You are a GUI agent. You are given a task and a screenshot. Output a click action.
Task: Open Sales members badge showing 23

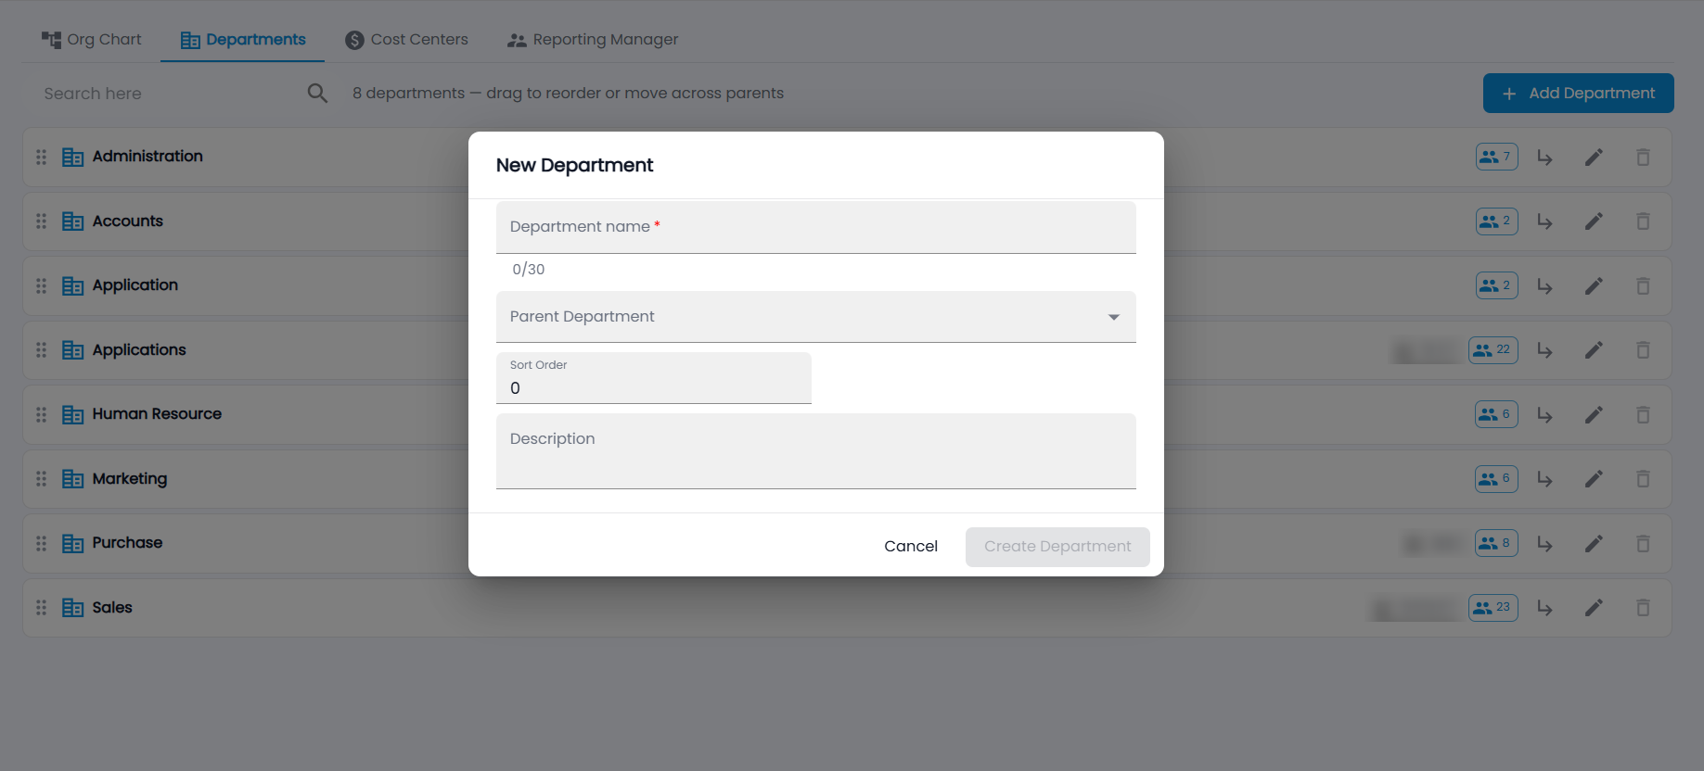pos(1493,608)
